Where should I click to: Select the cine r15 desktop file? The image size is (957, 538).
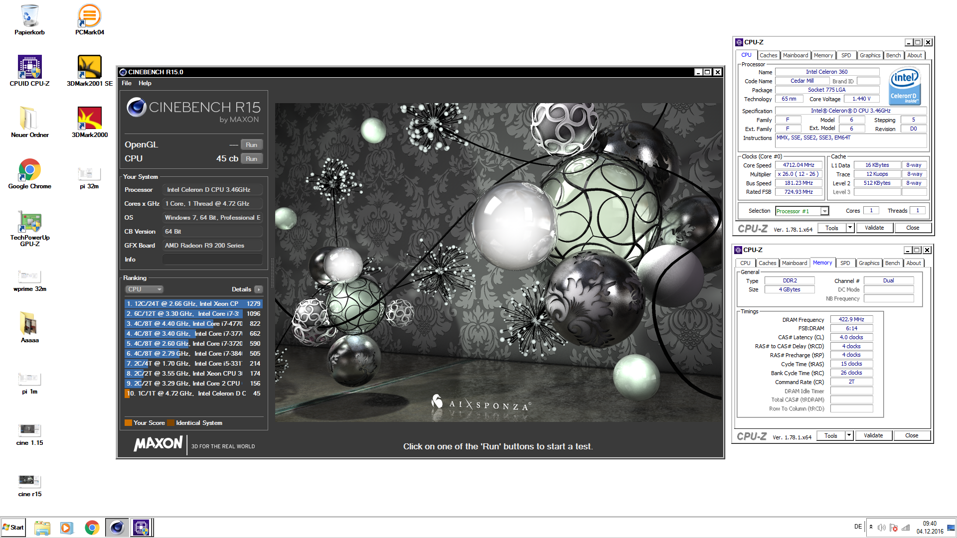tap(29, 486)
